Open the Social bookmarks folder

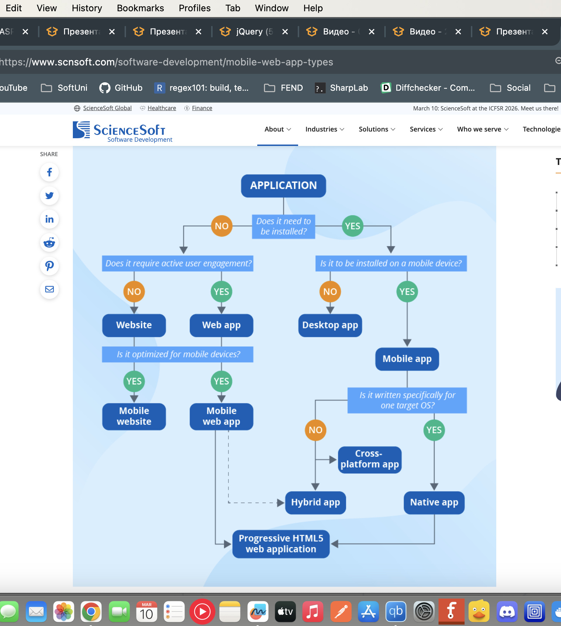[510, 88]
